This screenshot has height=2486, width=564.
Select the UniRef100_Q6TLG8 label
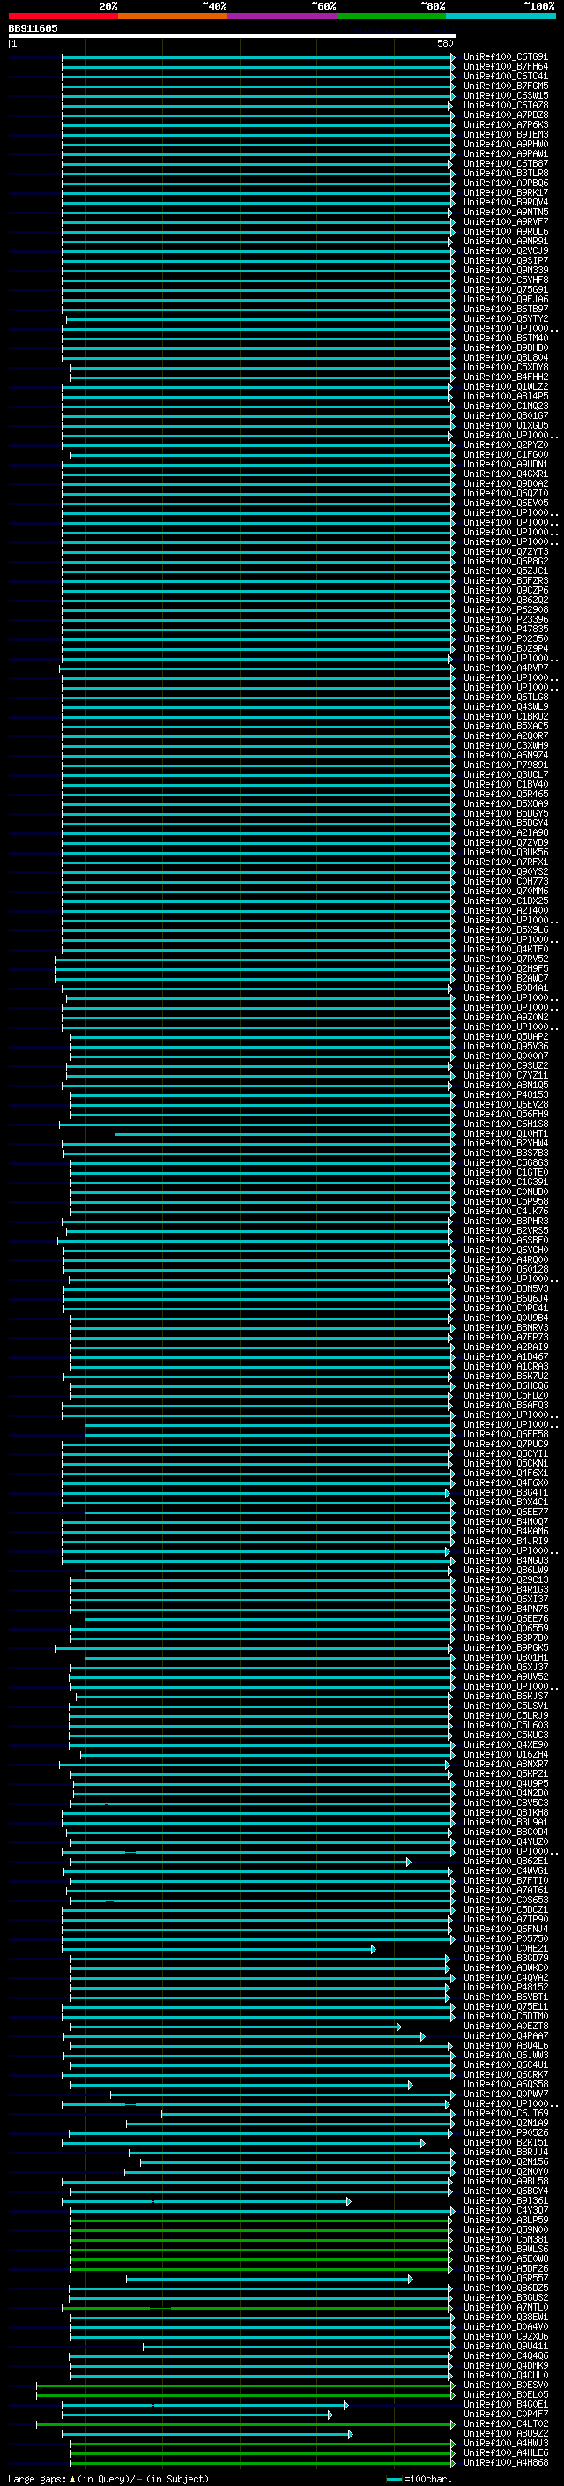pyautogui.click(x=505, y=697)
